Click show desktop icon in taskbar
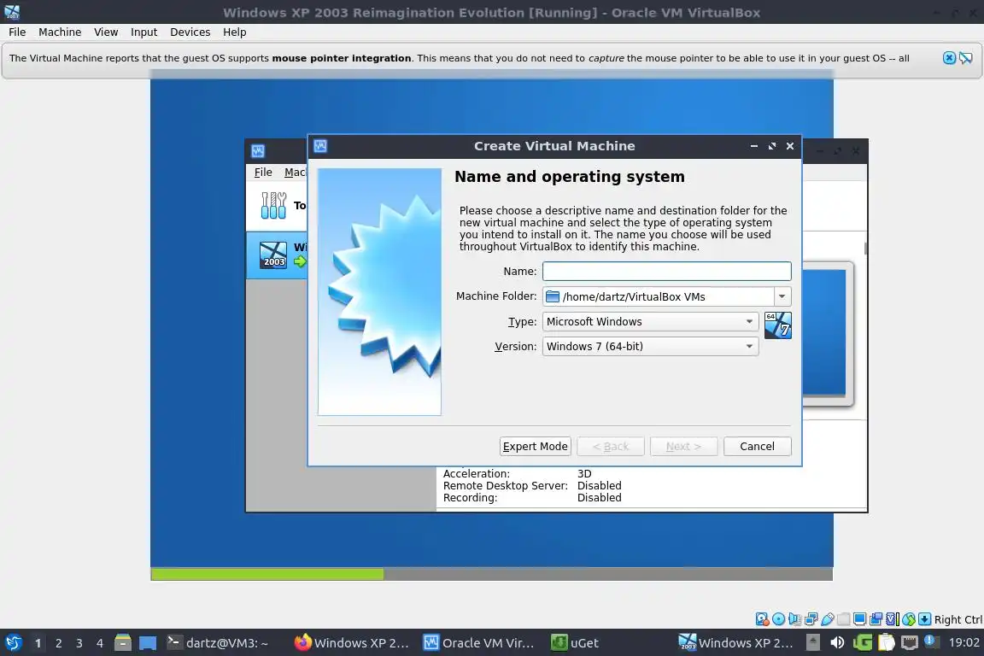Viewport: 984px width, 656px height. click(148, 643)
